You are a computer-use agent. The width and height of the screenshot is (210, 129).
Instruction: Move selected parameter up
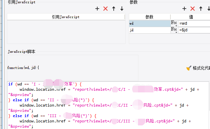(201, 9)
